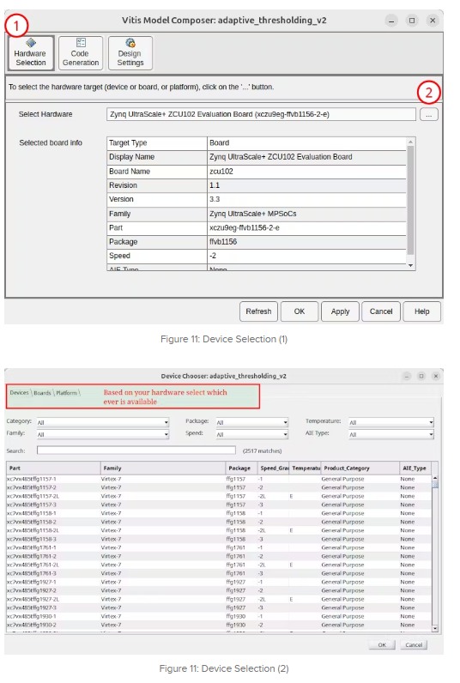Screen dimensions: 460x683
Task: Select part row xc7vx485tffg1930-2
Action: (219, 625)
